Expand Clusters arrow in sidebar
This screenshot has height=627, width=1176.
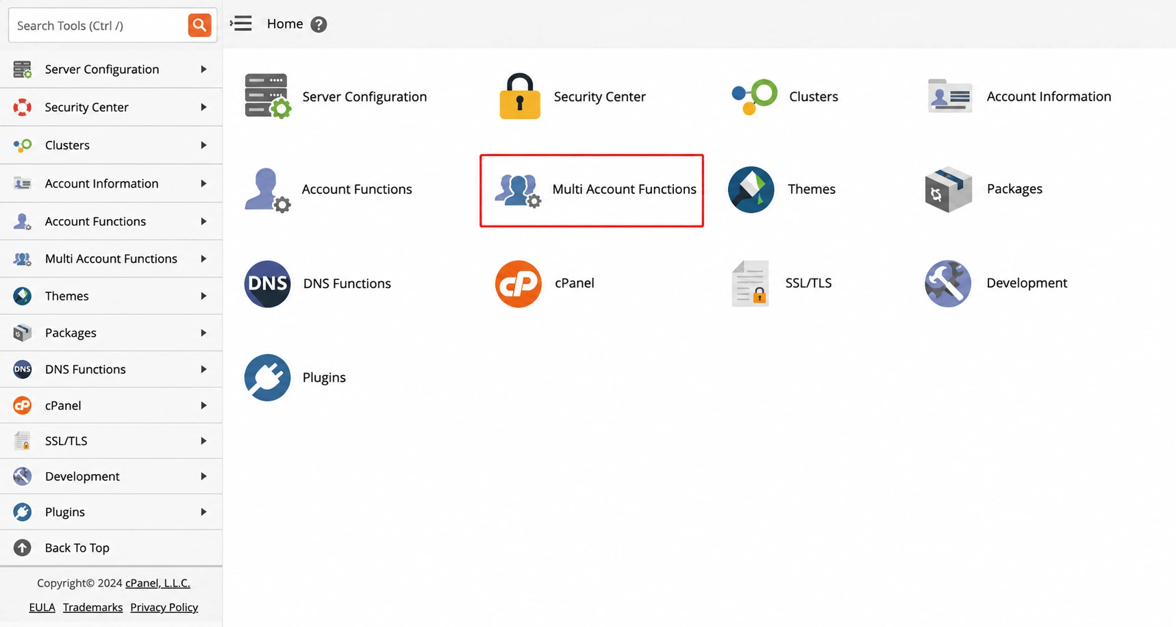point(203,145)
